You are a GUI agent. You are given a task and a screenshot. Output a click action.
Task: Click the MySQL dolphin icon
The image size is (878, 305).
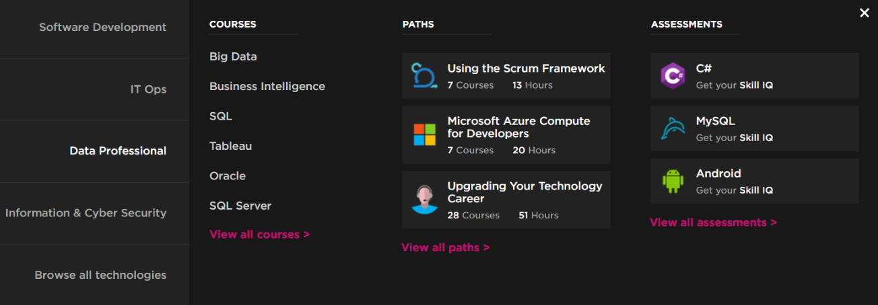(x=673, y=128)
